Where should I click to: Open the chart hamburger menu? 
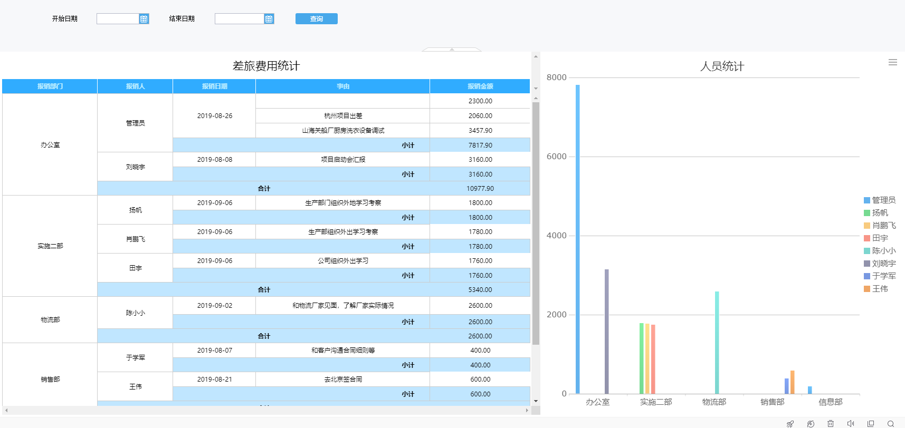click(892, 62)
